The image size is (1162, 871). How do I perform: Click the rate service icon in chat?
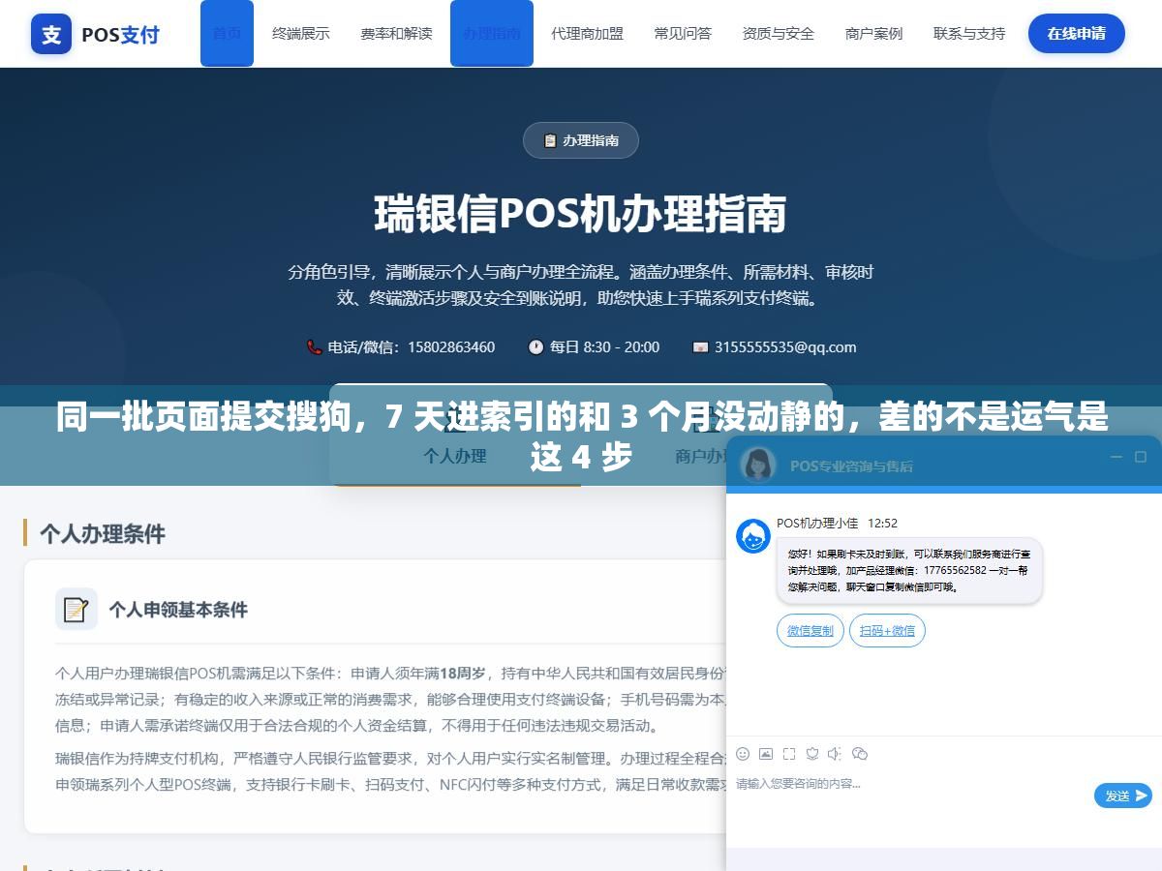[x=812, y=753]
